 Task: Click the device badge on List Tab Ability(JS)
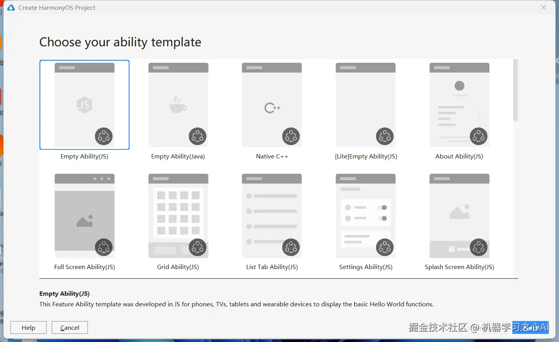coord(291,247)
